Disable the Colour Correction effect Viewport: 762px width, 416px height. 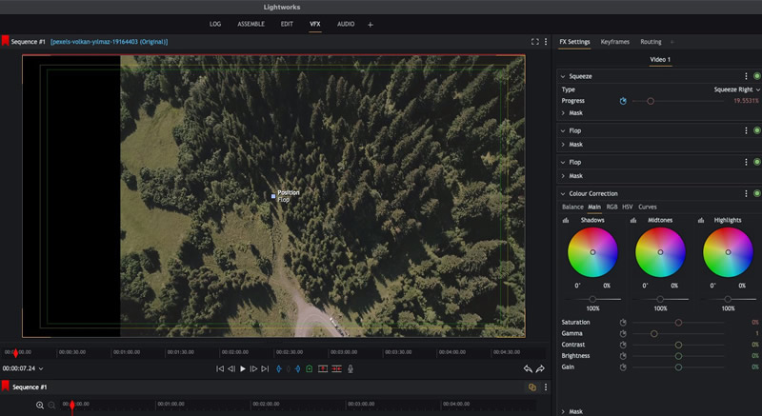pyautogui.click(x=756, y=193)
